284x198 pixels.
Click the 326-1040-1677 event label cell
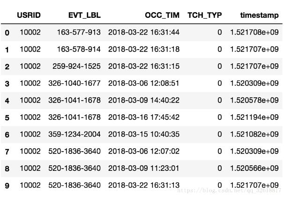(x=75, y=83)
